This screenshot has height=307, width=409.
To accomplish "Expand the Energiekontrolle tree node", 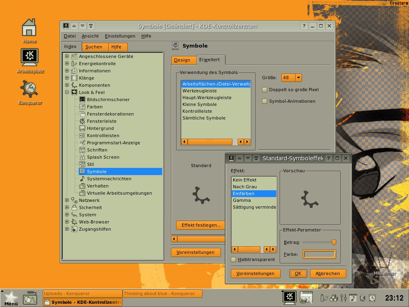I will [x=67, y=64].
